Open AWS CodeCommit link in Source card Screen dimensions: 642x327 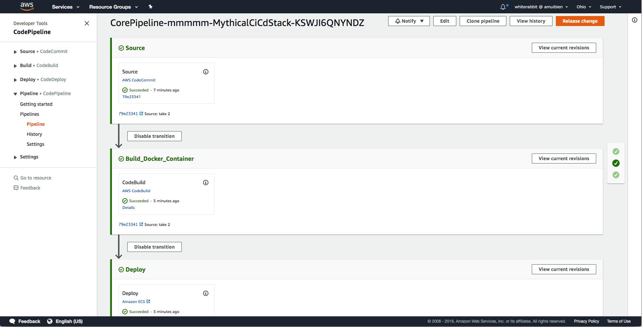139,80
